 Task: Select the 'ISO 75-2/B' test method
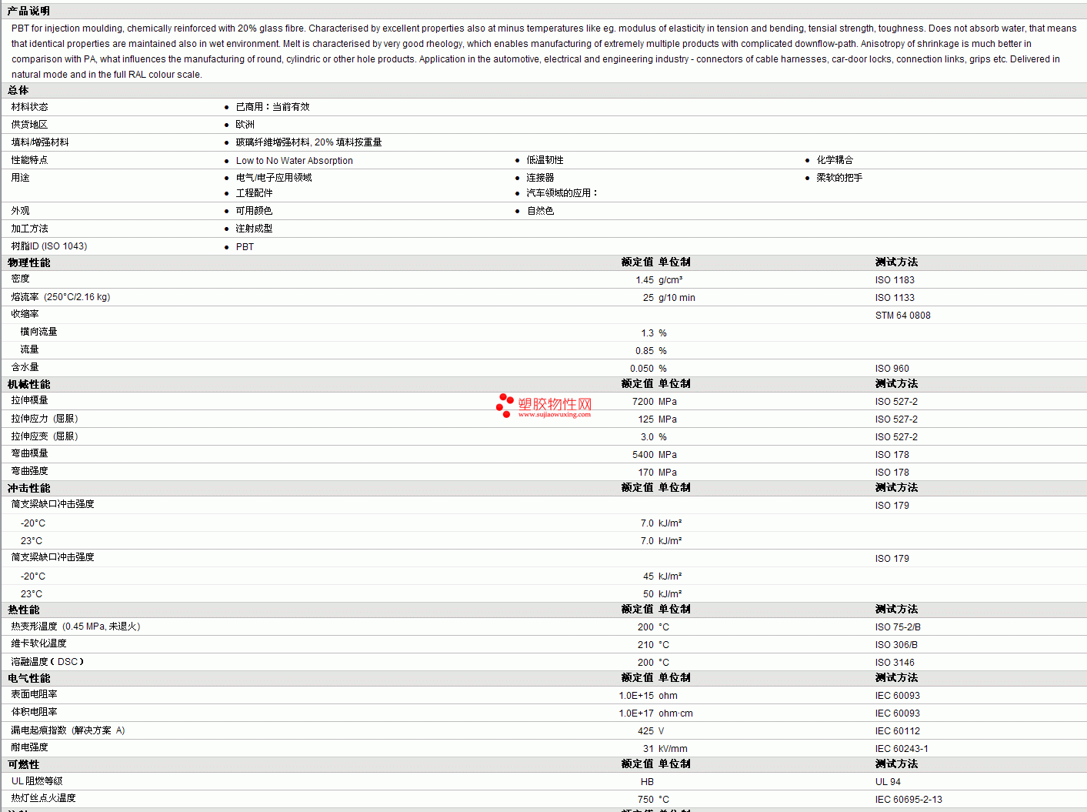point(898,627)
